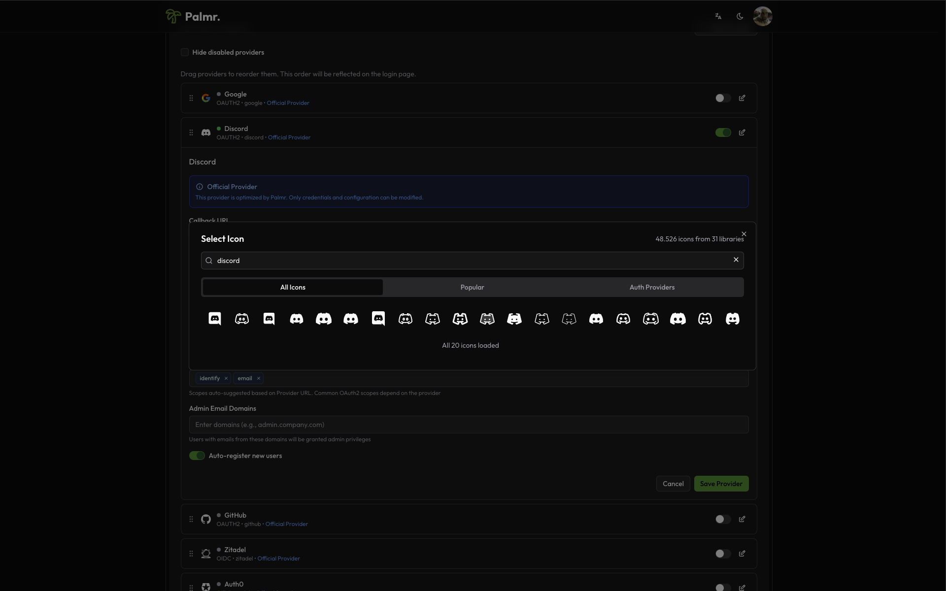
Task: Grab the Discord provider drag handle
Action: point(191,132)
